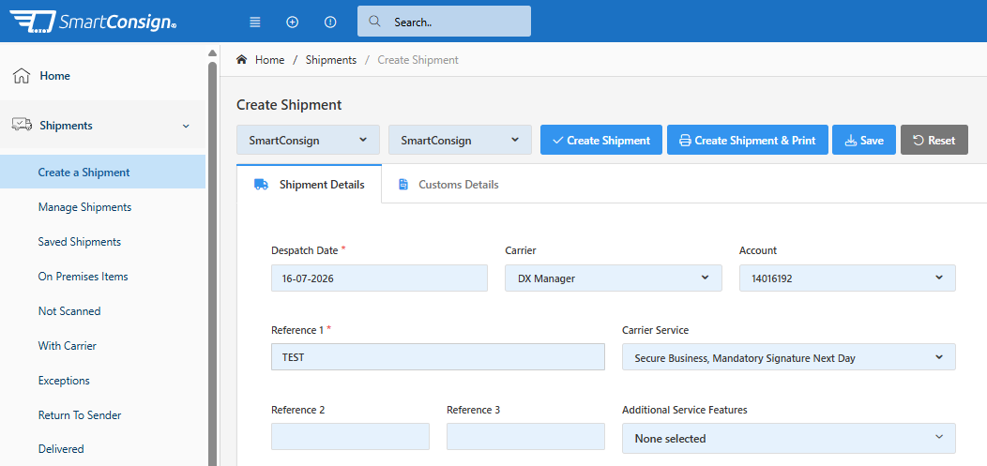This screenshot has width=987, height=466.
Task: Switch to the Customs Details tab
Action: coord(448,185)
